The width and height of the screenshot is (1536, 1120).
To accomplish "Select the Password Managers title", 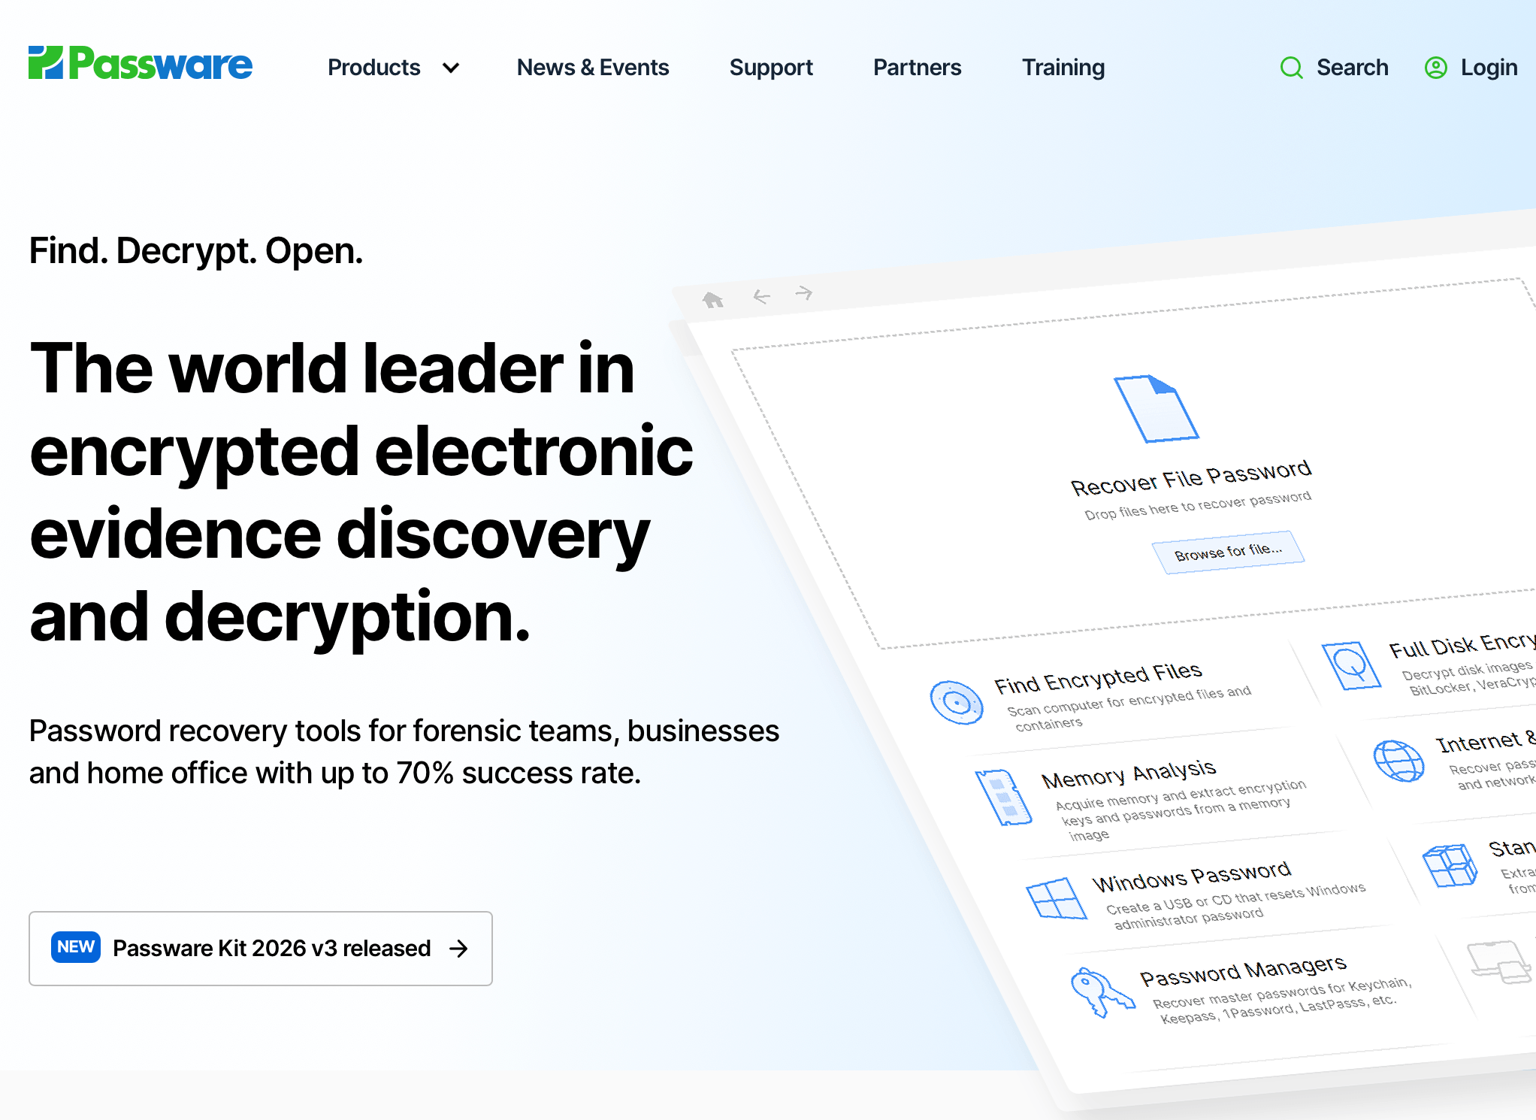I will coord(1243,971).
